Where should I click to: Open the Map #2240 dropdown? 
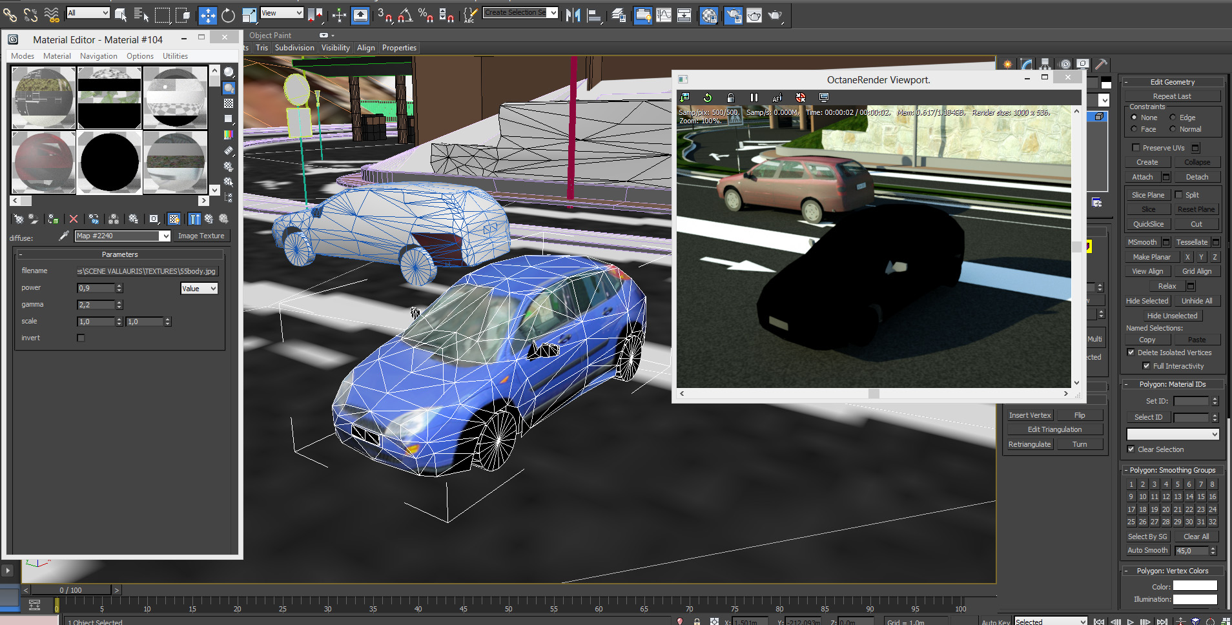pyautogui.click(x=165, y=236)
